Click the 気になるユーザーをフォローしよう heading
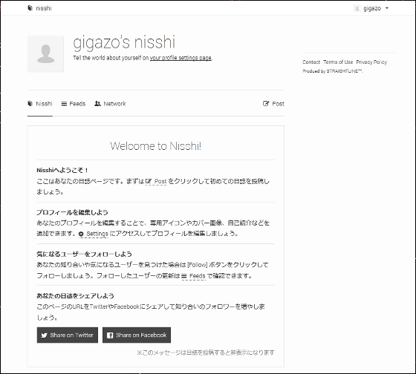The width and height of the screenshot is (416, 374). coord(84,255)
